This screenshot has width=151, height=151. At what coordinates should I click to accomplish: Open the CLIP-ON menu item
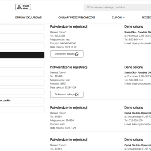(x=117, y=18)
